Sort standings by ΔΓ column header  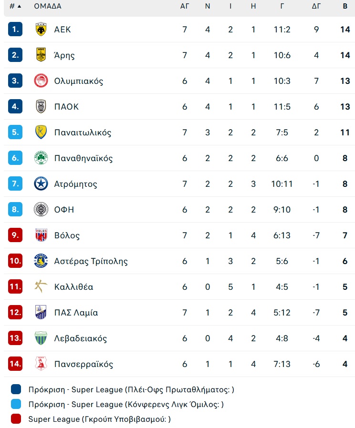(316, 6)
